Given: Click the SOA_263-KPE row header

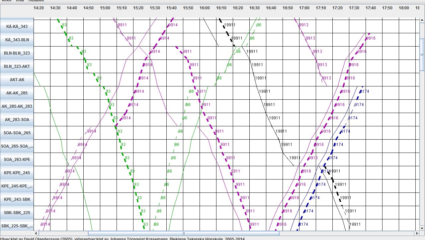Looking at the screenshot, I should click(x=17, y=159).
